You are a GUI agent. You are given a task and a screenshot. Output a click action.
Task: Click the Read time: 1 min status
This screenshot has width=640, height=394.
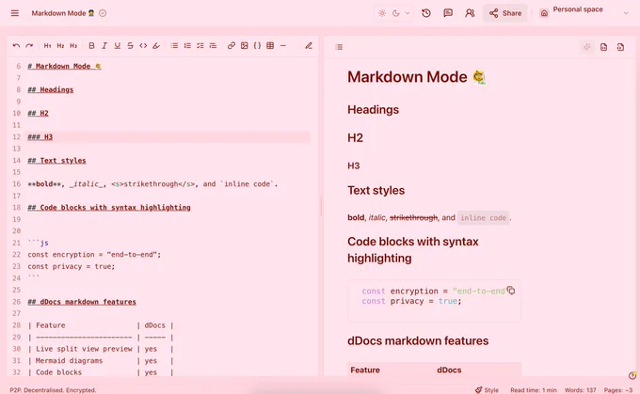(x=534, y=390)
